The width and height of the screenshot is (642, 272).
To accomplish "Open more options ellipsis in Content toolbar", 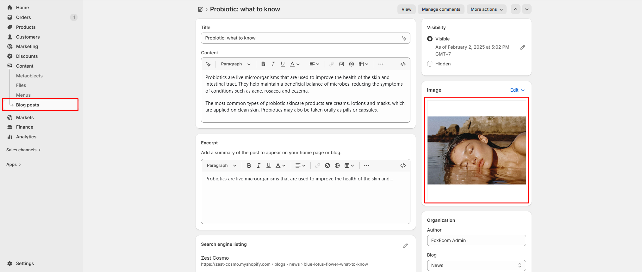I will (x=381, y=64).
